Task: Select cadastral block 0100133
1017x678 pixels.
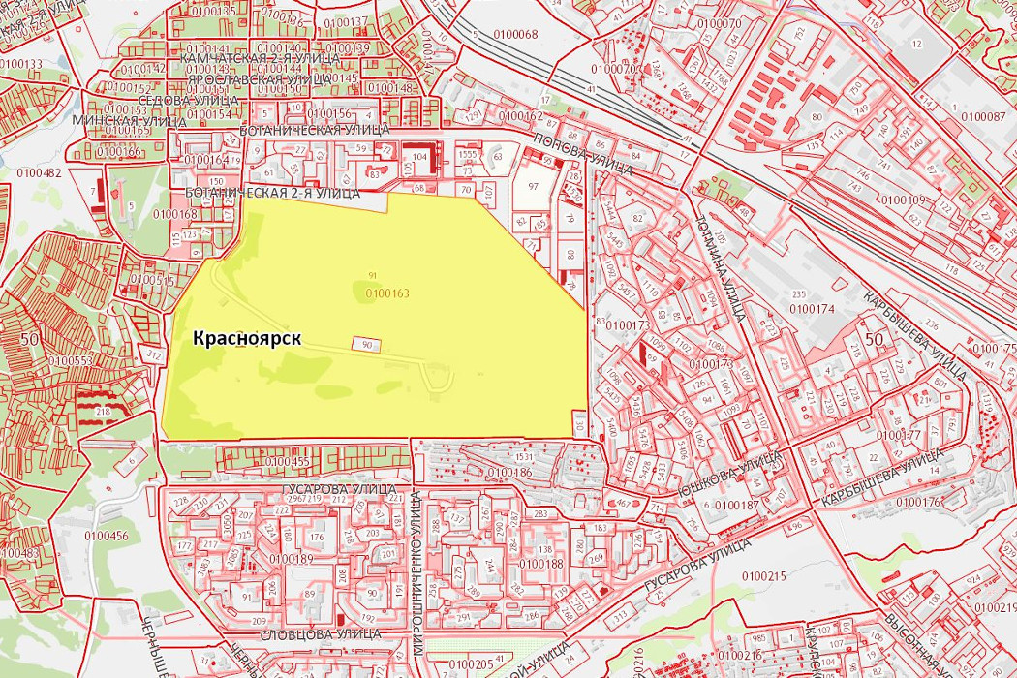Action: coord(20,64)
